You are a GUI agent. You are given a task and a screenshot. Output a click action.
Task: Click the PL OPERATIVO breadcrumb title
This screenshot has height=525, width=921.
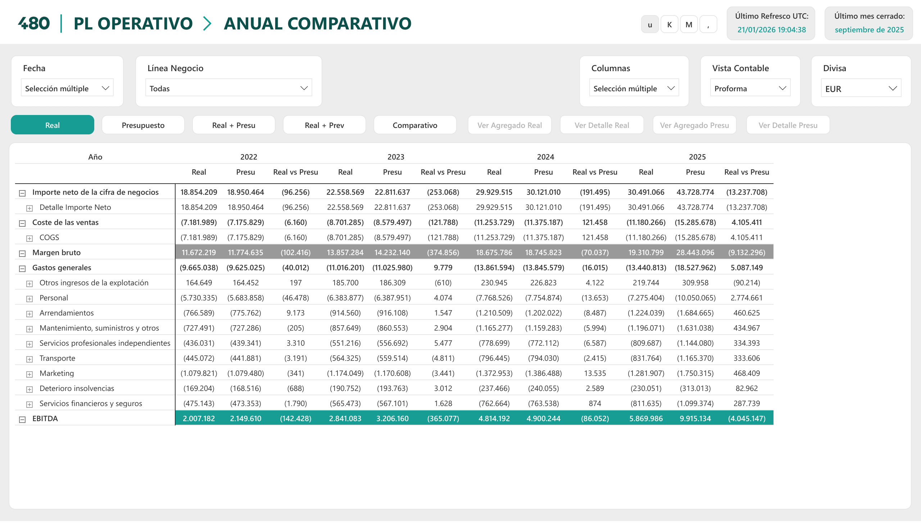click(x=133, y=23)
